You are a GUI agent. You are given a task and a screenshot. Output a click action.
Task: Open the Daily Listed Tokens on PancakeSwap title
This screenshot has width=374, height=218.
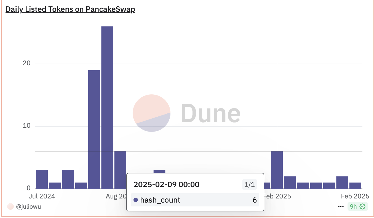(70, 9)
